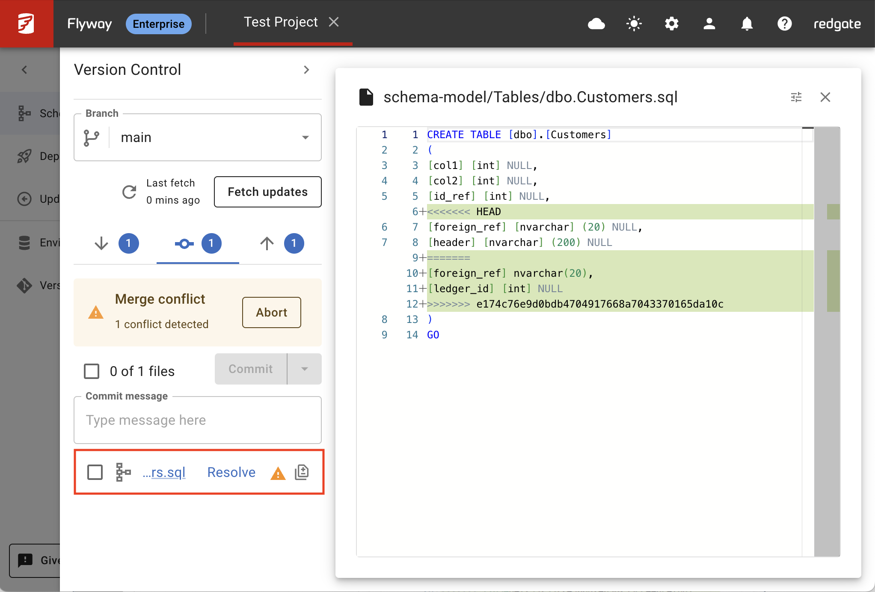Open the diff view settings sliders icon
Viewport: 875px width, 592px height.
pos(796,97)
